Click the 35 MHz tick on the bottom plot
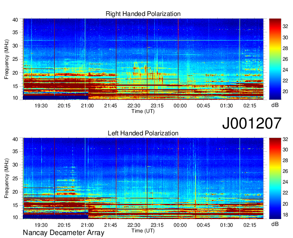Viewport: 293px width, 238px height. pyautogui.click(x=15, y=151)
